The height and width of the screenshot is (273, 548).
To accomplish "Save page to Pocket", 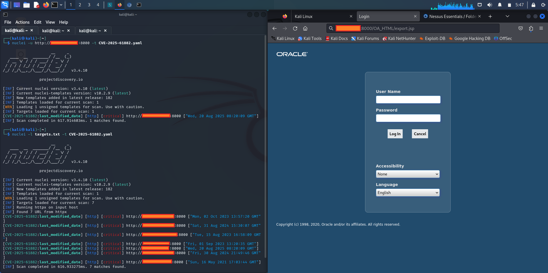I will [521, 28].
